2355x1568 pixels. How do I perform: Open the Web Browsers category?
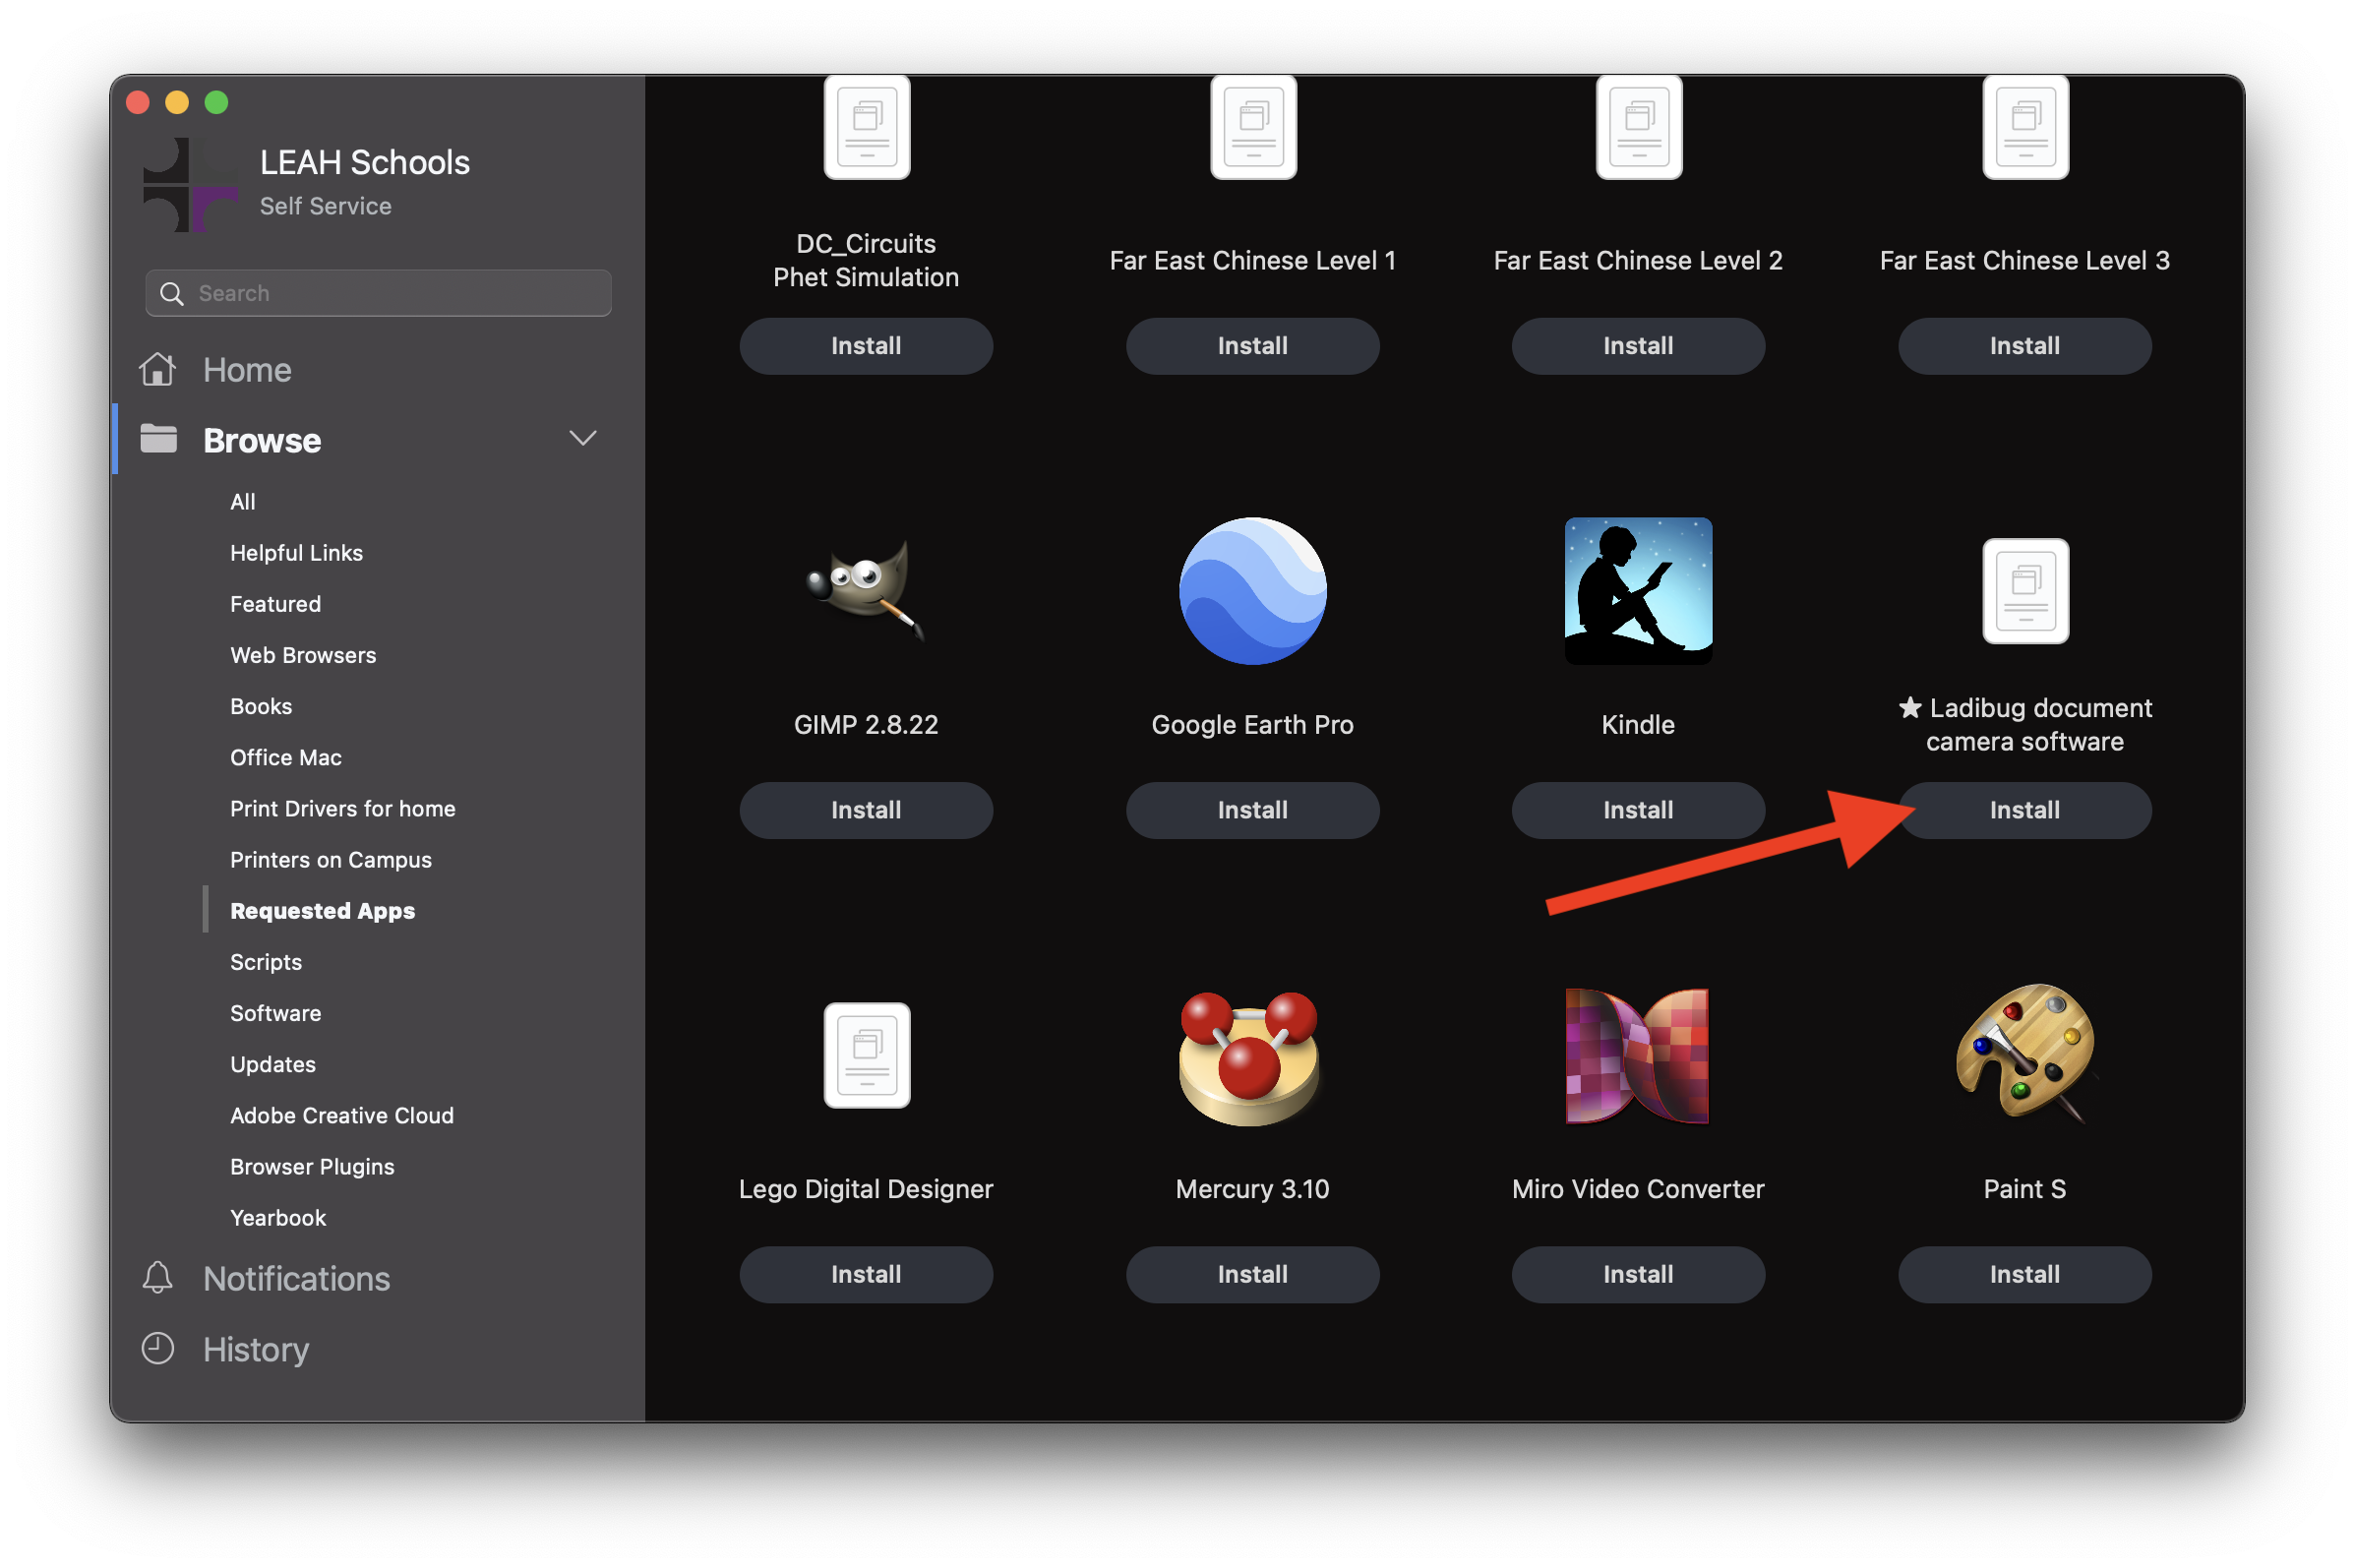tap(303, 655)
